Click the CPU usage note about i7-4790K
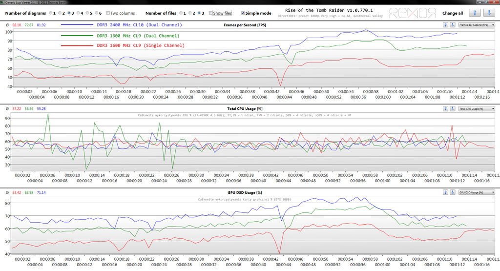 click(244, 115)
